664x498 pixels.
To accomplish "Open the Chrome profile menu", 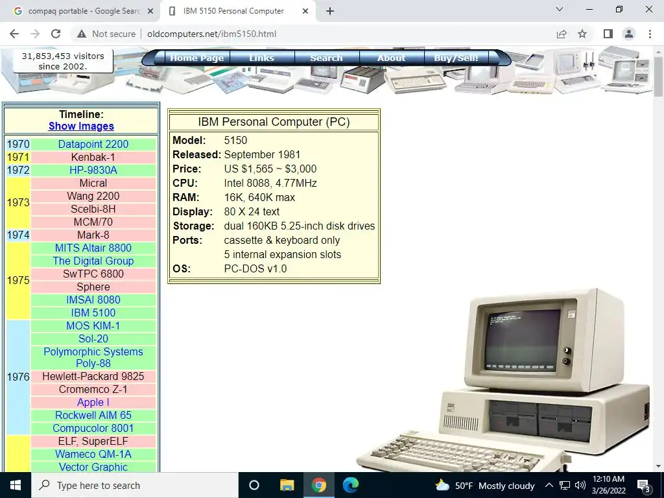I will 629,34.
